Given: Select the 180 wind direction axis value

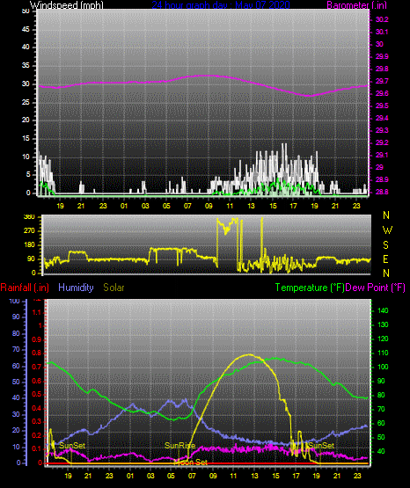Looking at the screenshot, I should click(x=29, y=245).
